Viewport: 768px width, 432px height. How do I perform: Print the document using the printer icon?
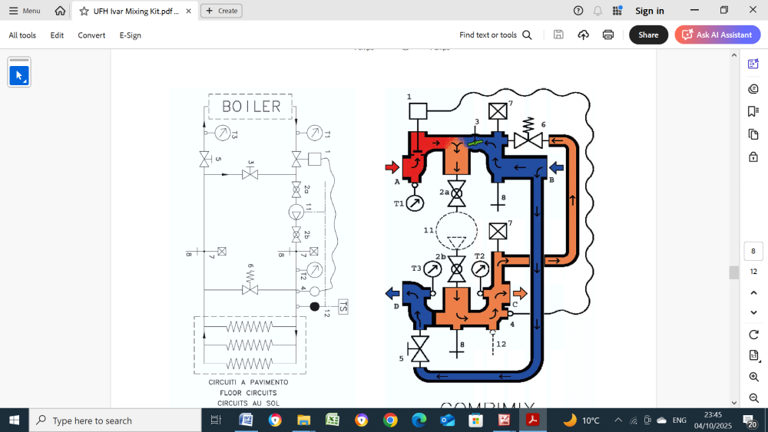point(608,35)
